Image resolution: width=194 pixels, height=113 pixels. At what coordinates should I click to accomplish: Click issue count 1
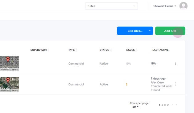126,84
